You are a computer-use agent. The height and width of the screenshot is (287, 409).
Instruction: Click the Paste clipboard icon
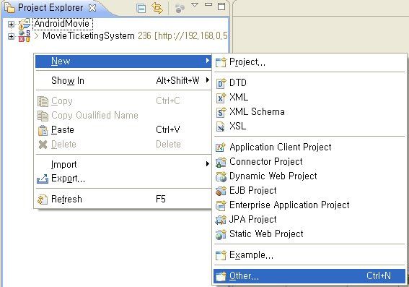tap(43, 130)
